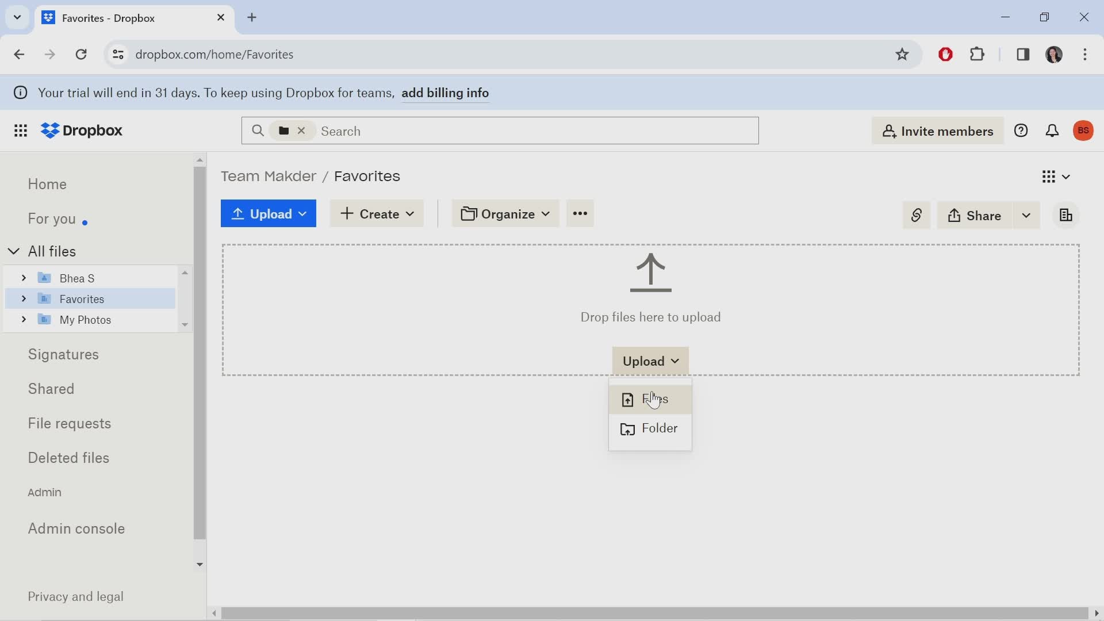Expand the My Photos folder in sidebar
This screenshot has height=621, width=1104.
point(24,319)
